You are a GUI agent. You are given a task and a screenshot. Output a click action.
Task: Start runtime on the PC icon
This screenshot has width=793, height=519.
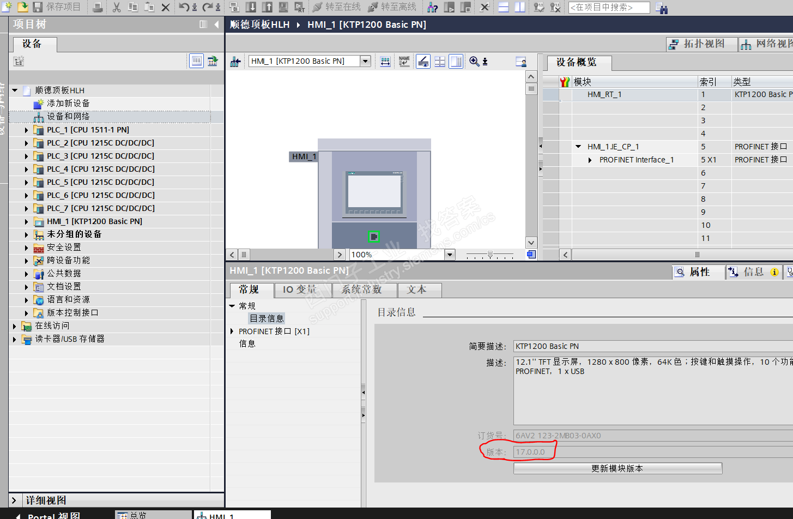(300, 7)
